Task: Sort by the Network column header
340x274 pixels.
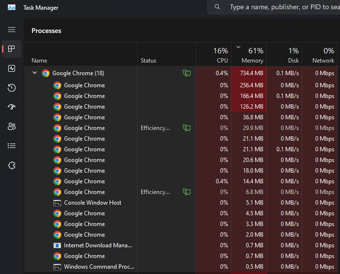Action: point(320,54)
